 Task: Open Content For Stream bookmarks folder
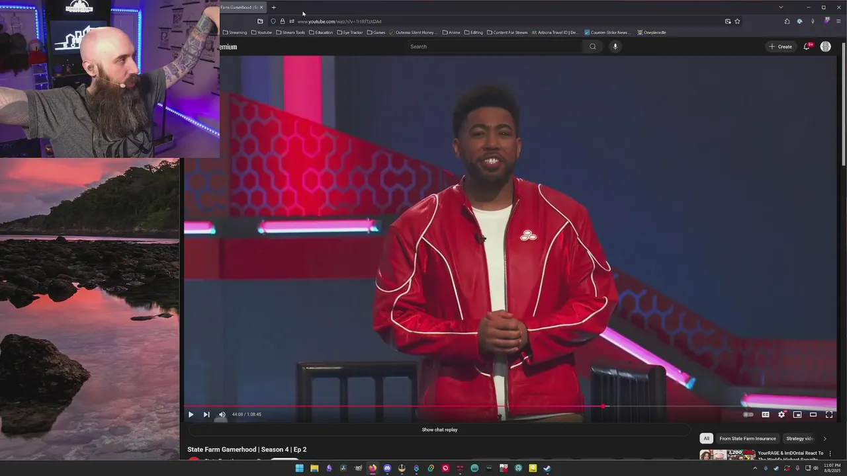(508, 32)
